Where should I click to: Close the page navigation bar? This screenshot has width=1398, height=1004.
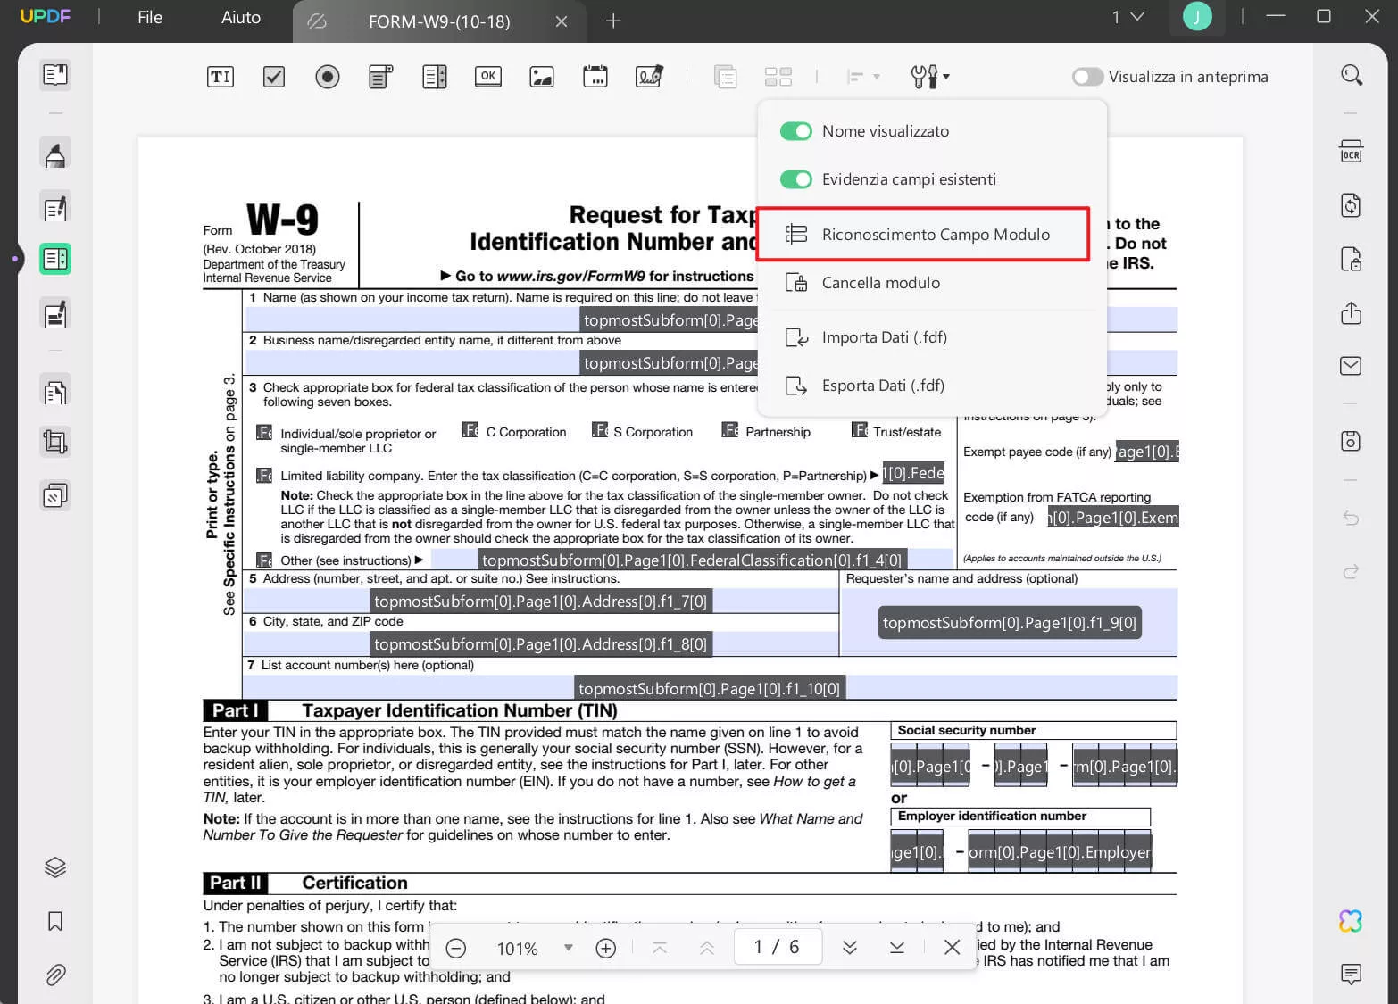(x=952, y=948)
